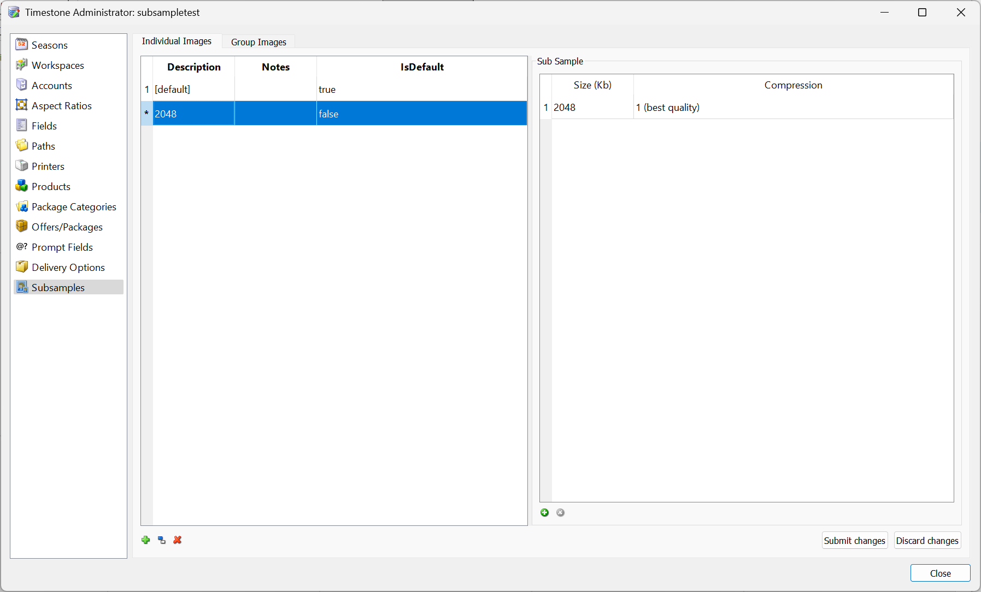The width and height of the screenshot is (981, 592).
Task: Minimize the Timestone Administrator window
Action: (884, 13)
